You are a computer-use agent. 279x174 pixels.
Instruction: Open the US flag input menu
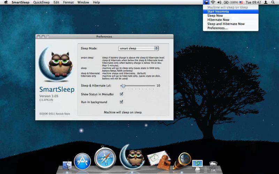pyautogui.click(x=241, y=2)
